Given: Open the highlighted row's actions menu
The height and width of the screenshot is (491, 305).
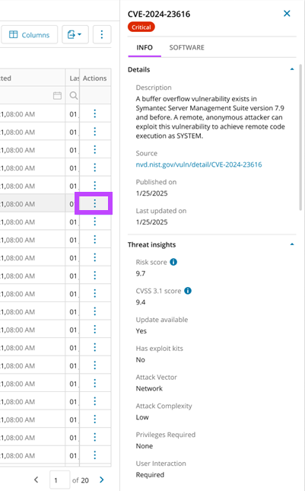Looking at the screenshot, I should point(95,204).
